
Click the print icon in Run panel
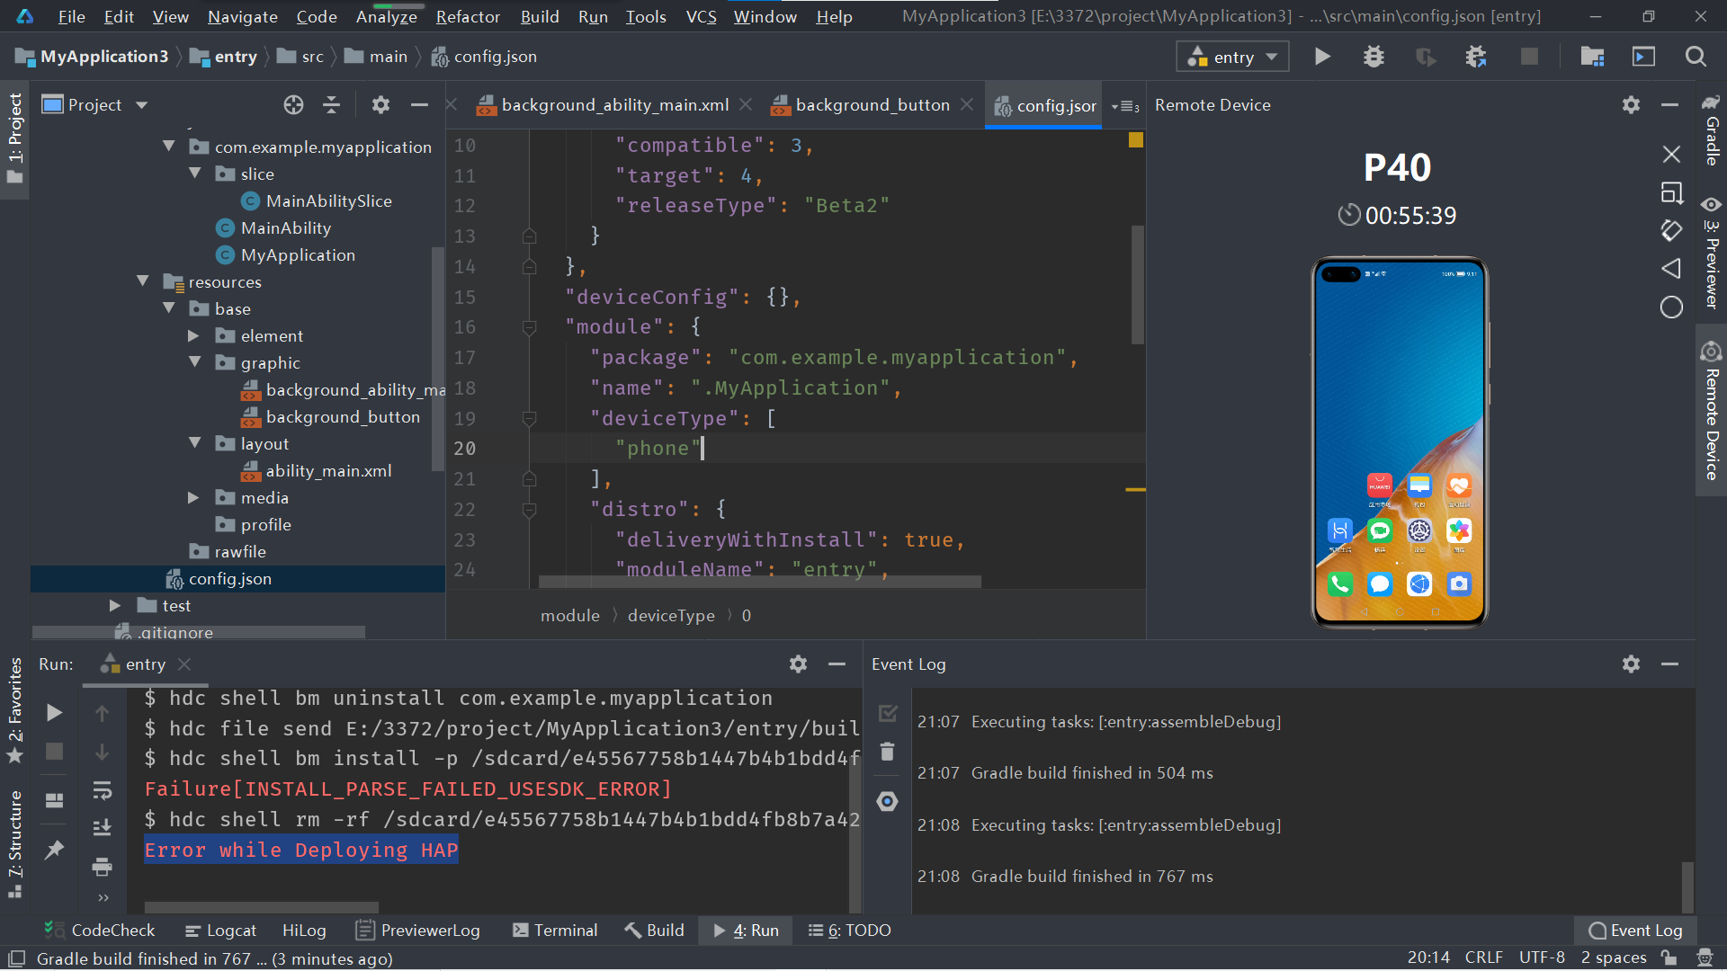103,867
